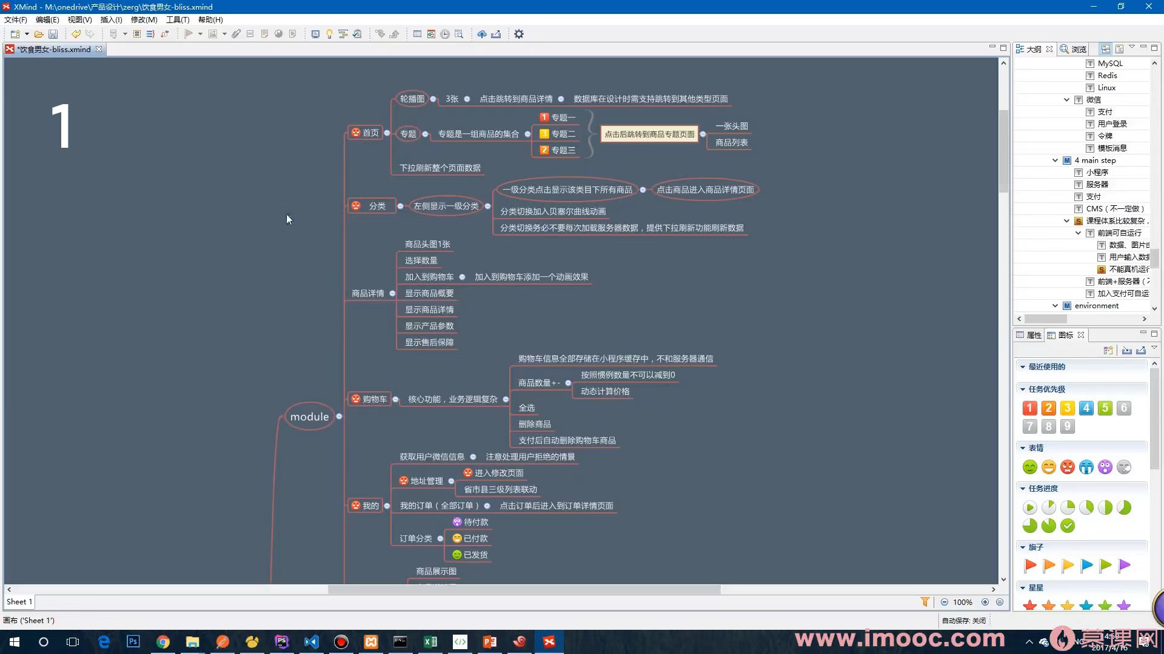Collapse the 购物车 topic branch
Image resolution: width=1164 pixels, height=654 pixels.
(396, 399)
